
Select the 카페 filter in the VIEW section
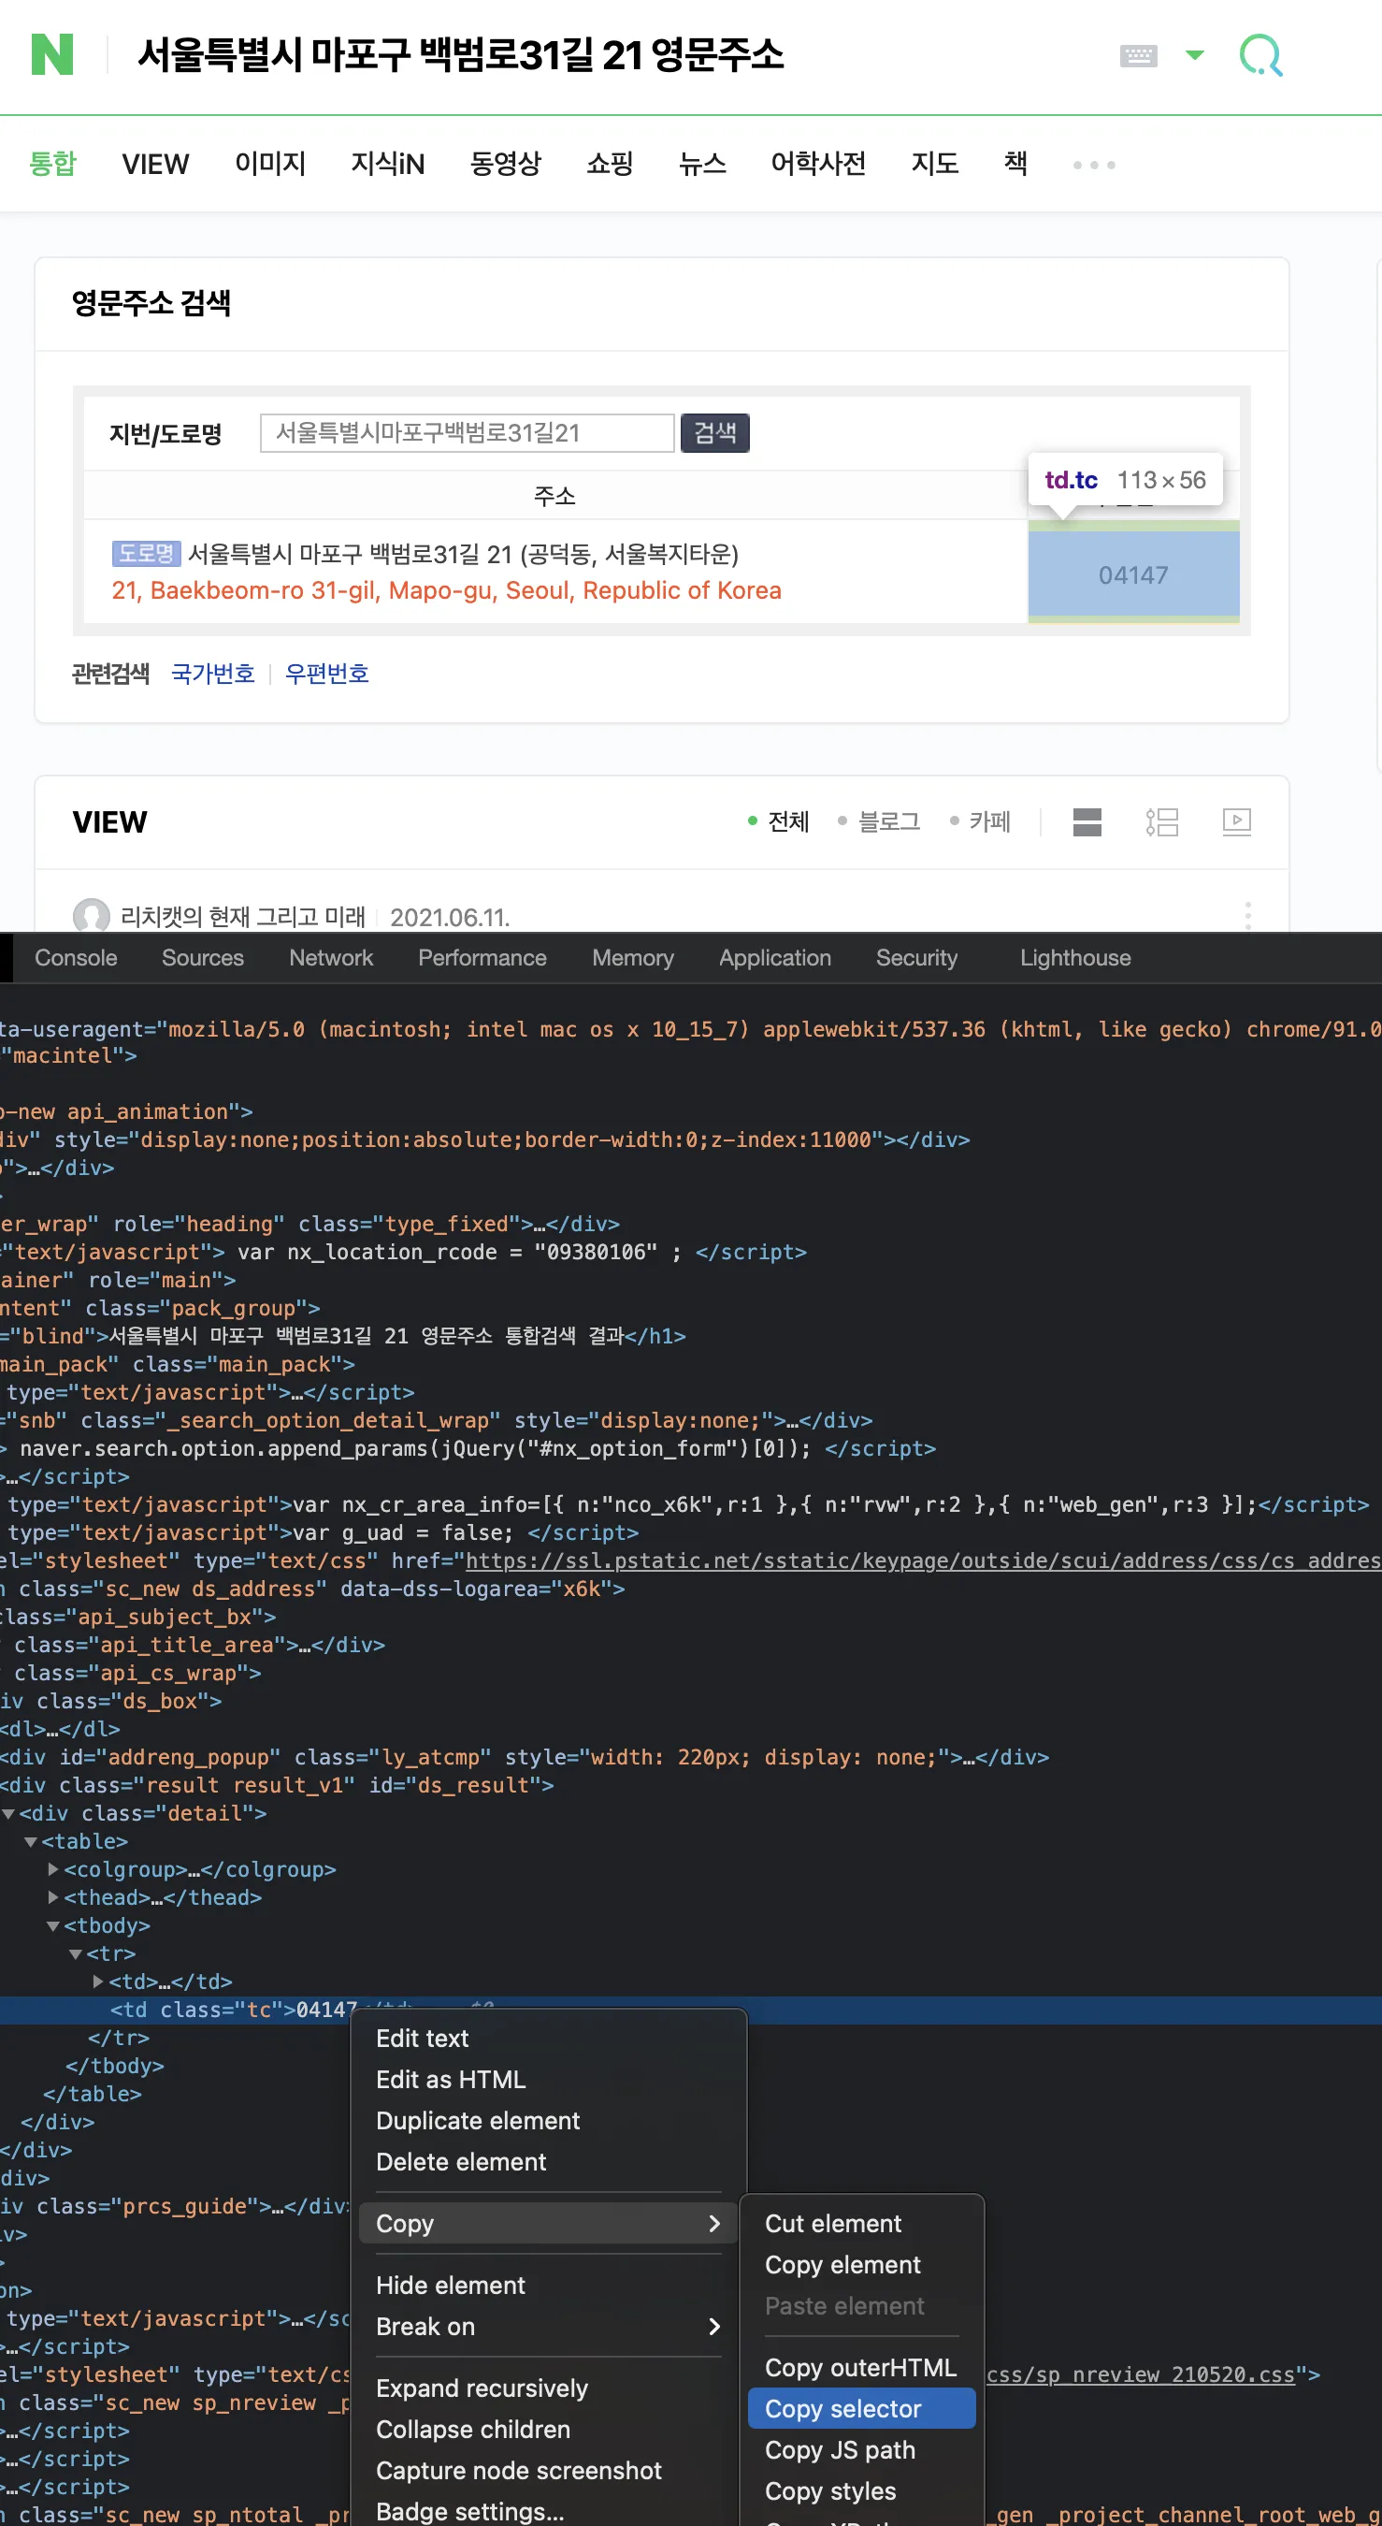(x=980, y=820)
